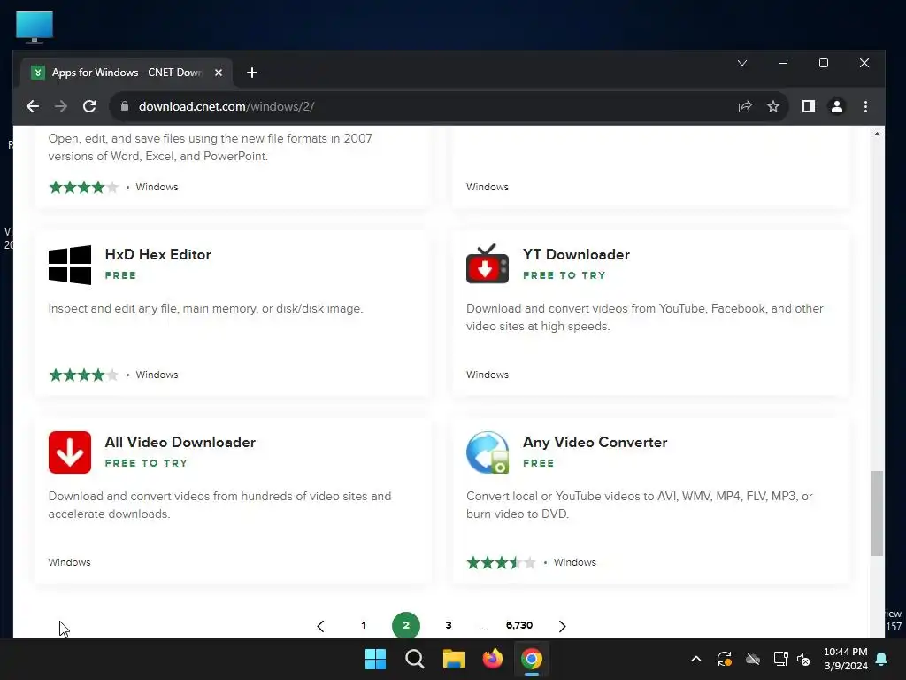Click Any Video Converter FREE label
The width and height of the screenshot is (906, 680).
(539, 462)
